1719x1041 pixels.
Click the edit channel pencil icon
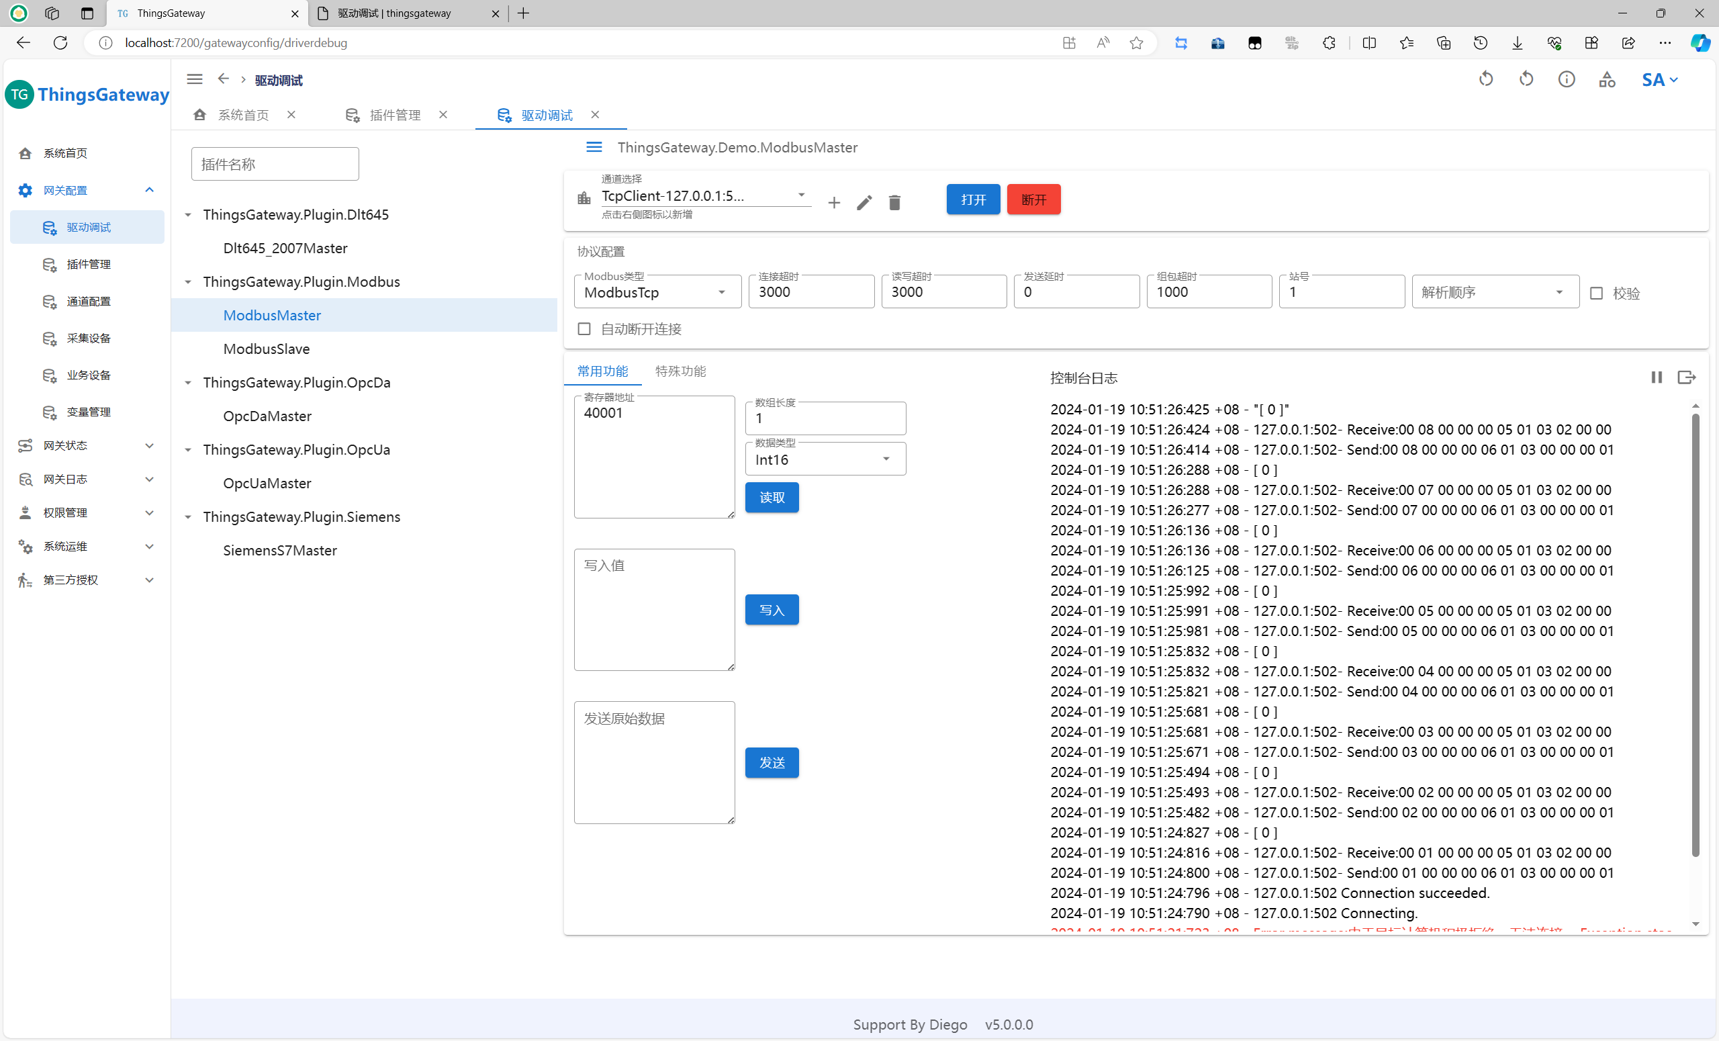pyautogui.click(x=864, y=203)
